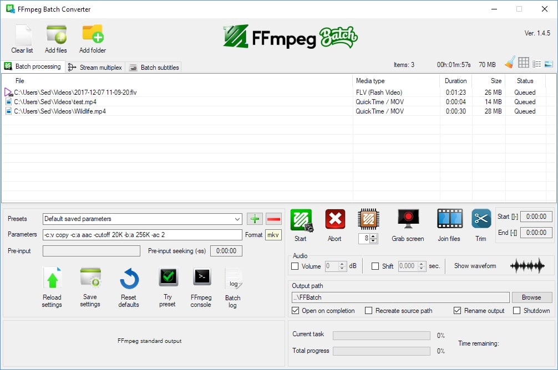Click the trim Start time field
This screenshot has height=370, width=558.
coord(536,217)
